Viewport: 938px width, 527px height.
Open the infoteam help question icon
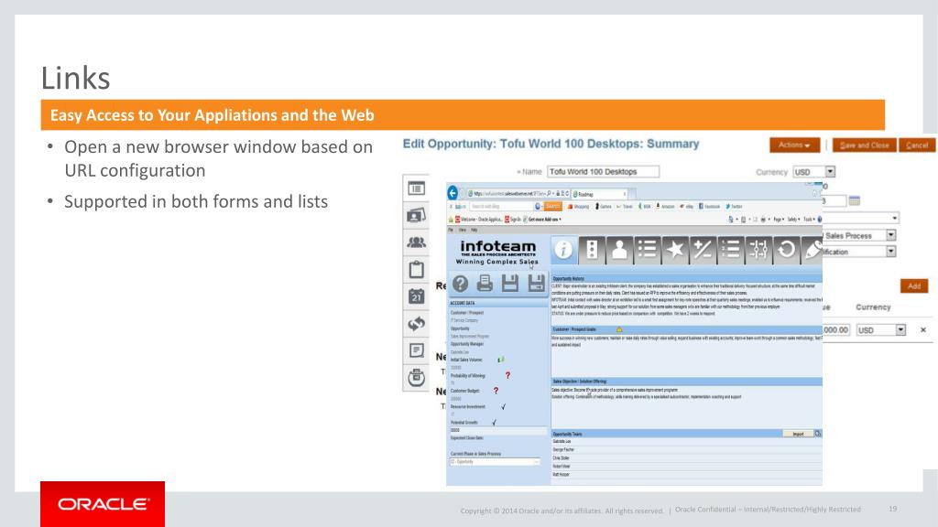(x=460, y=284)
